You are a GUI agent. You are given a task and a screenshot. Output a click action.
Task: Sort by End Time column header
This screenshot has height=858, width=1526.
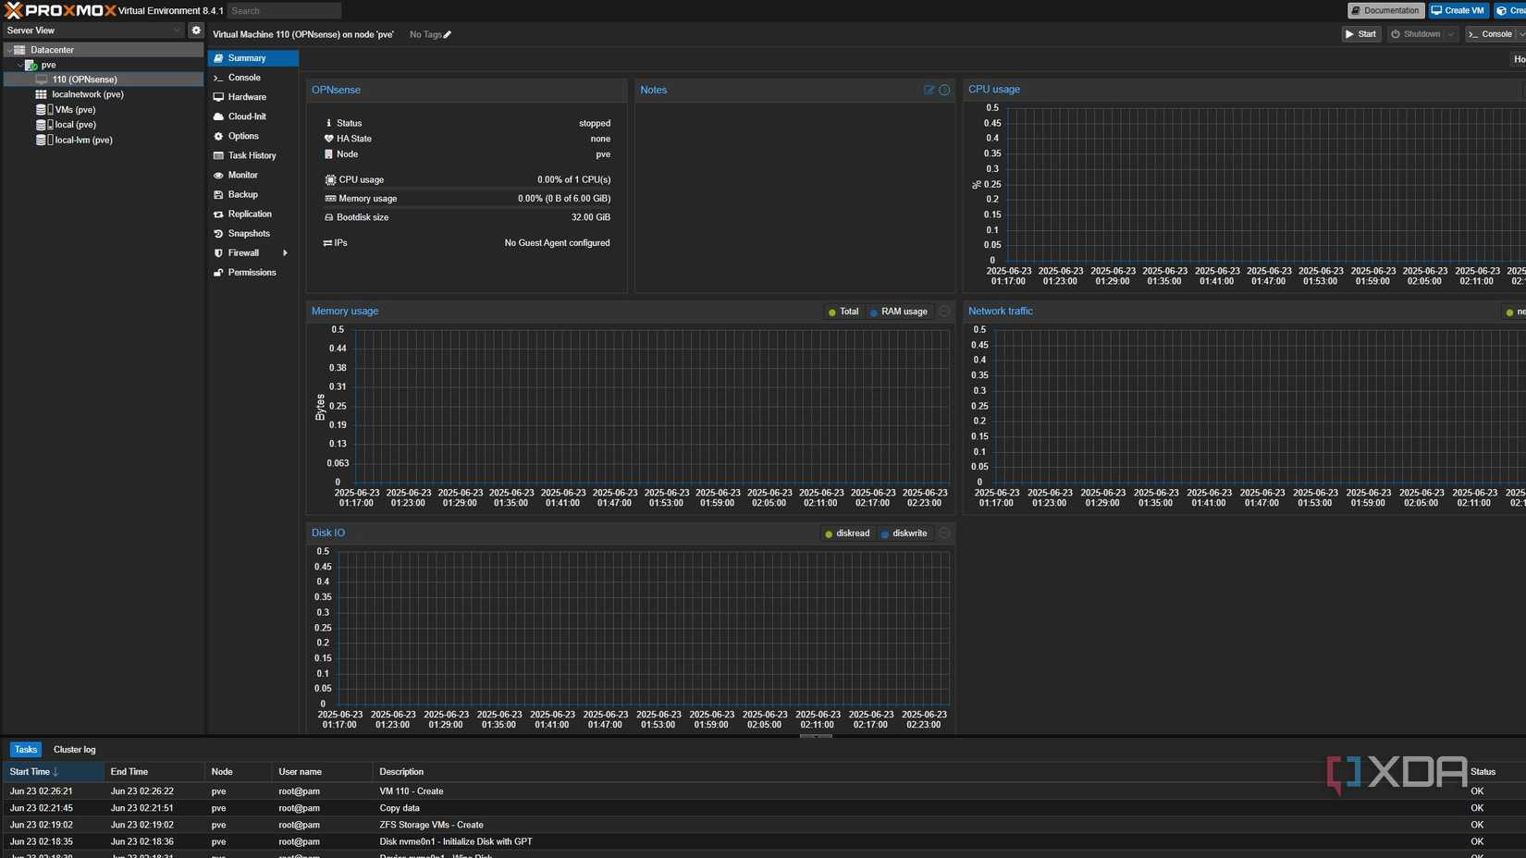(x=154, y=772)
